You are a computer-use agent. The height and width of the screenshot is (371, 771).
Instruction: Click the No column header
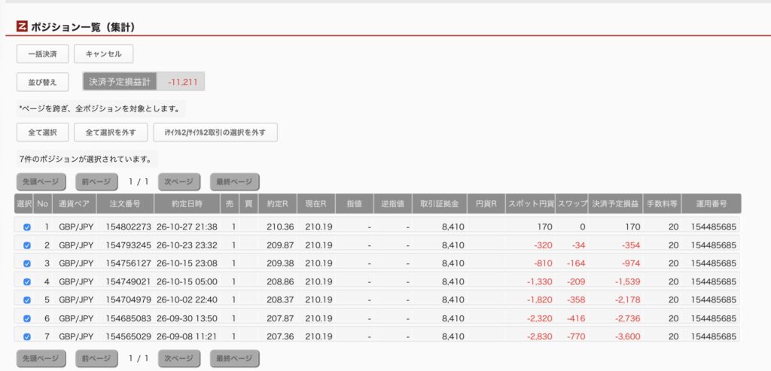tap(43, 203)
